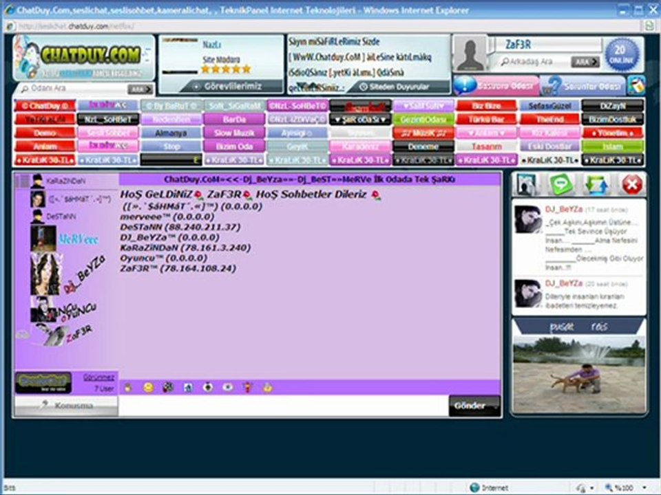Join the Deneme room
This screenshot has width=661, height=495.
tap(423, 146)
